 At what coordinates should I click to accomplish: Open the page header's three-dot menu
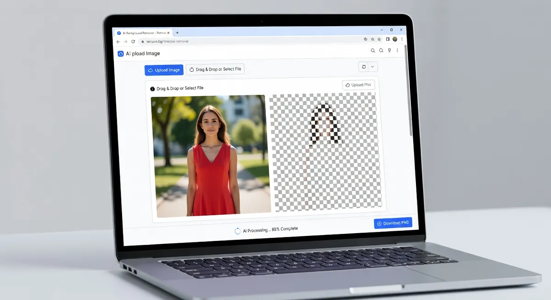point(397,50)
